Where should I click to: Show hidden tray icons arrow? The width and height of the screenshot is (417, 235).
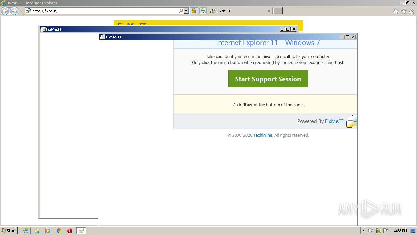tap(363, 231)
